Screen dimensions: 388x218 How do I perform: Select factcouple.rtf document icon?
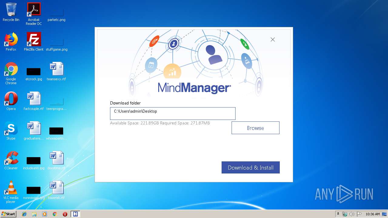[34, 101]
